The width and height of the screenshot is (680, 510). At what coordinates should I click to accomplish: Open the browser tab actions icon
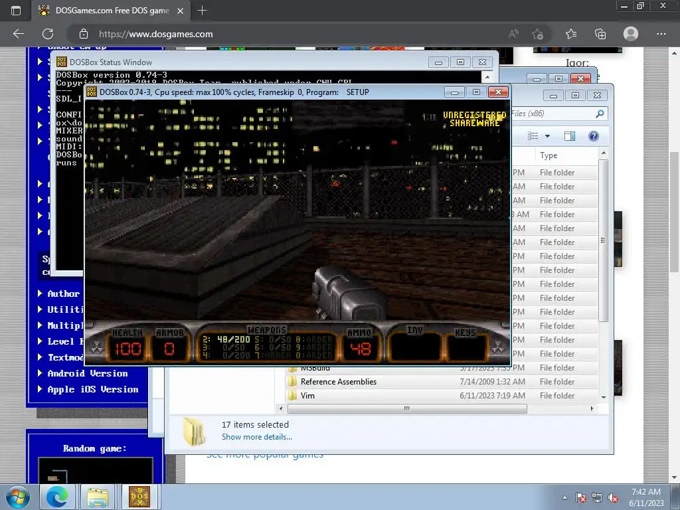click(x=16, y=11)
